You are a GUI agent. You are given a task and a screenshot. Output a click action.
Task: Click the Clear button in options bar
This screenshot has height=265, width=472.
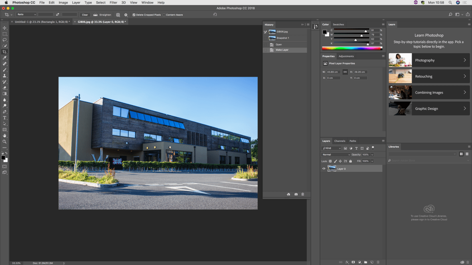[85, 15]
